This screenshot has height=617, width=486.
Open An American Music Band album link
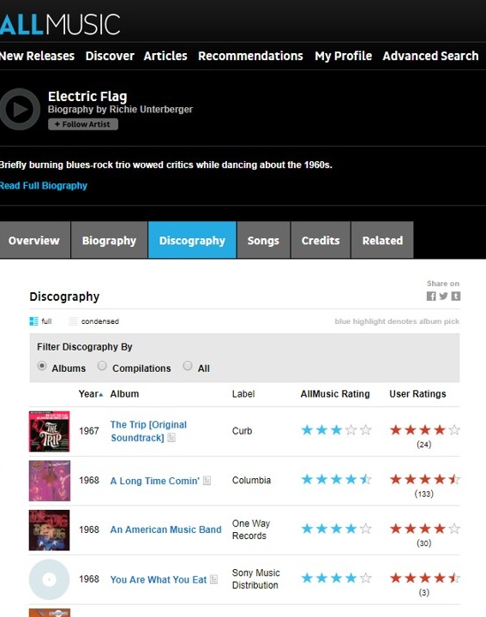pos(165,530)
